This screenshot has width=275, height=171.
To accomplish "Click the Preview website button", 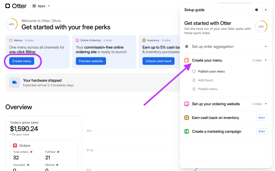I will [91, 61].
